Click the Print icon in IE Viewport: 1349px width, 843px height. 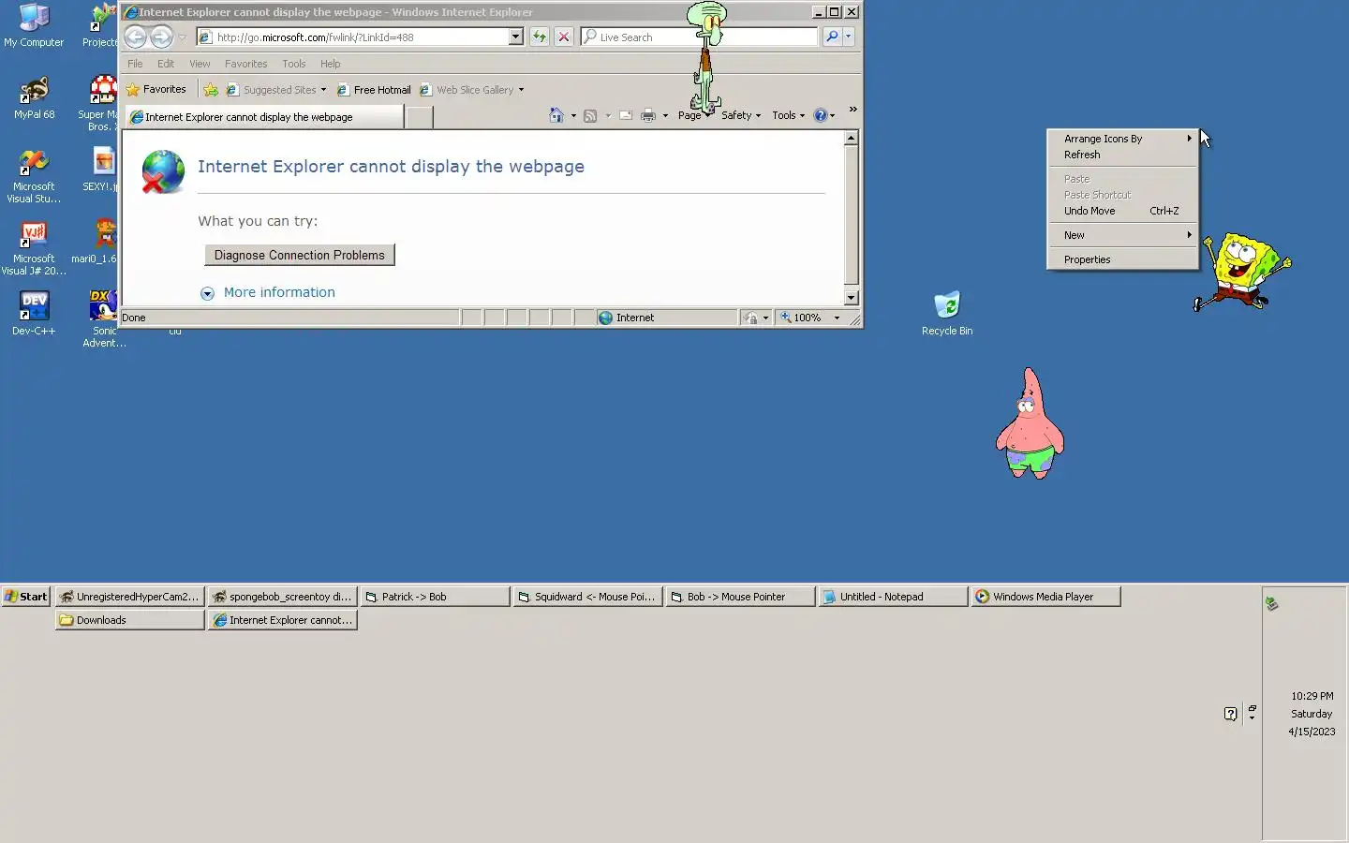[647, 115]
